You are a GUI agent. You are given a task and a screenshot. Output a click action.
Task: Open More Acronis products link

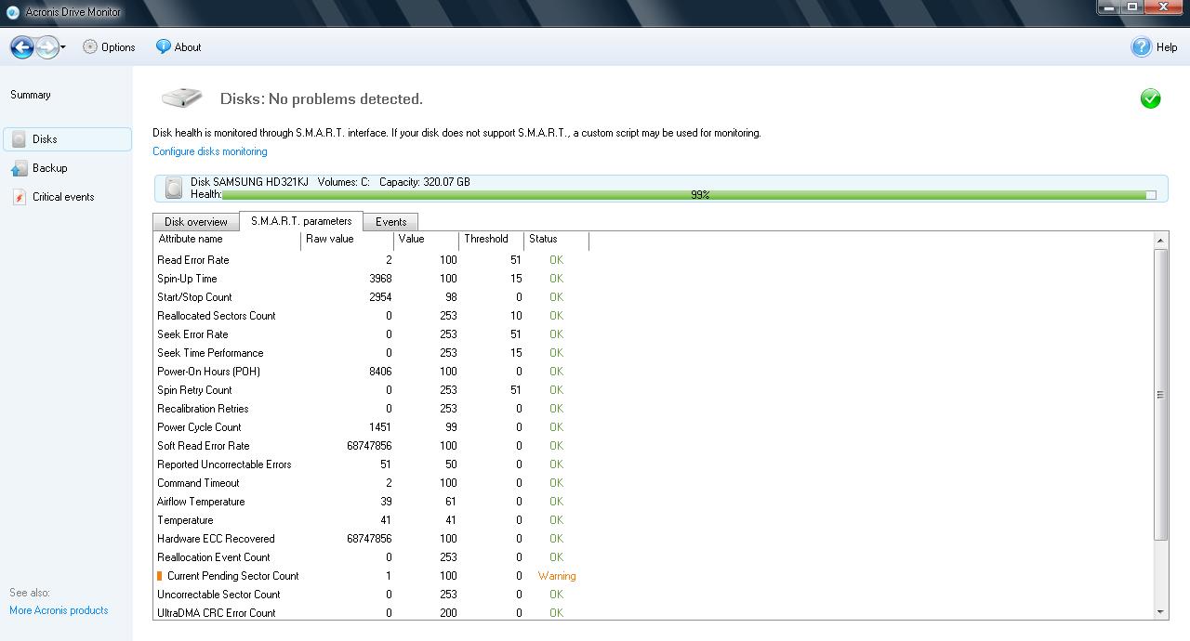coord(59,610)
